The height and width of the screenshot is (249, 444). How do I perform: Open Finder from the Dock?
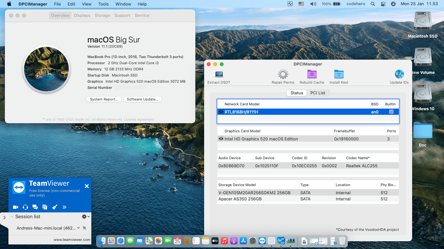pos(102,241)
